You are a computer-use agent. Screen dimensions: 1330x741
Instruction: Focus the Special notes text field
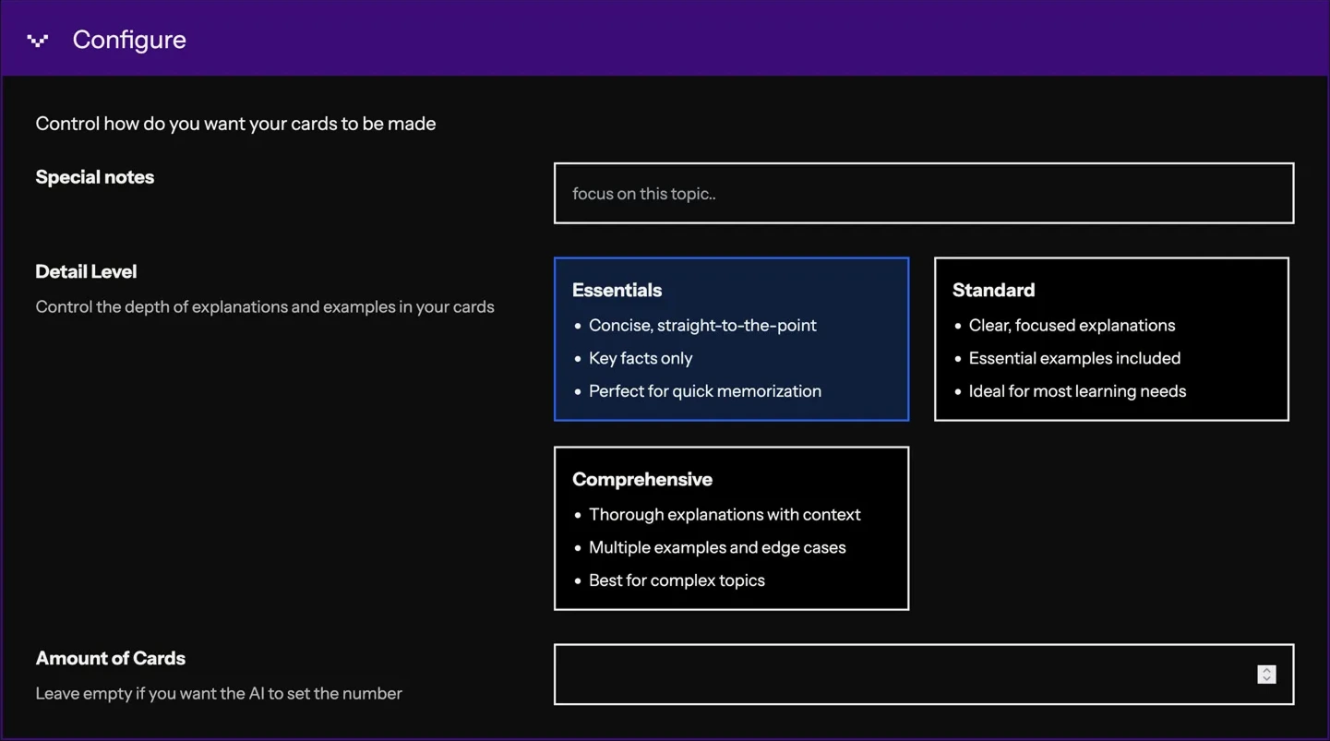923,194
